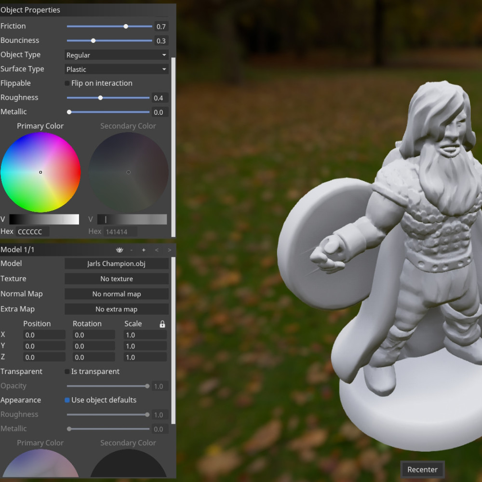Add a new model with plus icon
Viewport: 482px width, 482px height.
[144, 250]
